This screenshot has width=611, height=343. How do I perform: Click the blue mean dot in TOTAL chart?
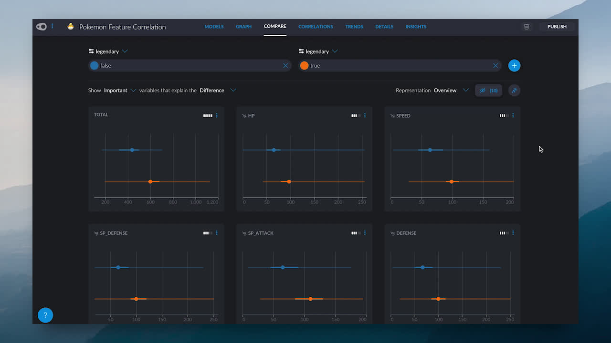[132, 150]
